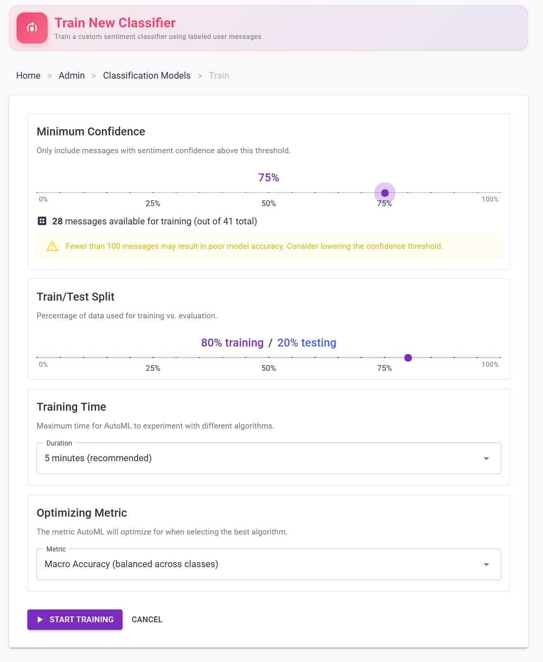Click the Train/Test Split slider thumb
This screenshot has width=543, height=662.
coord(408,358)
